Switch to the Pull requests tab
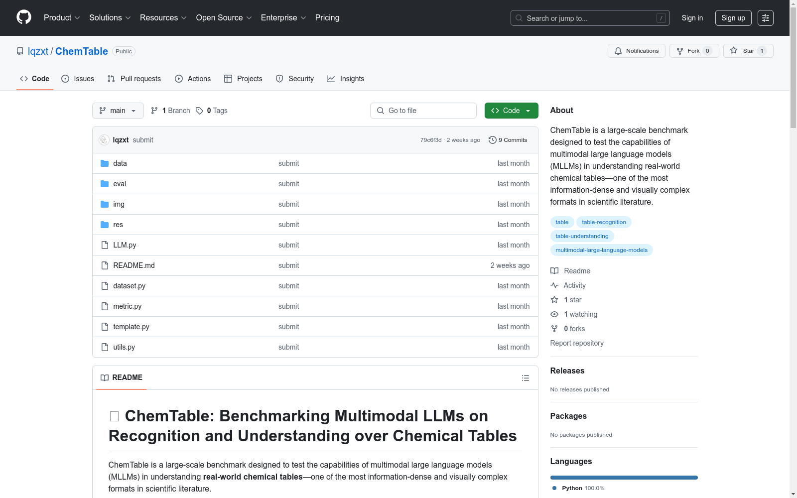797x498 pixels. pyautogui.click(x=134, y=79)
